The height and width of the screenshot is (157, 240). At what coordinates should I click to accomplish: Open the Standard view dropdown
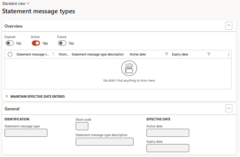16,4
